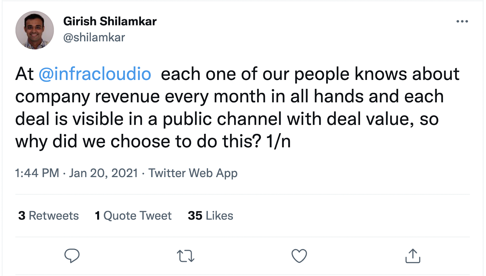Show the 35 Likes list
The width and height of the screenshot is (486, 276).
coord(210,216)
